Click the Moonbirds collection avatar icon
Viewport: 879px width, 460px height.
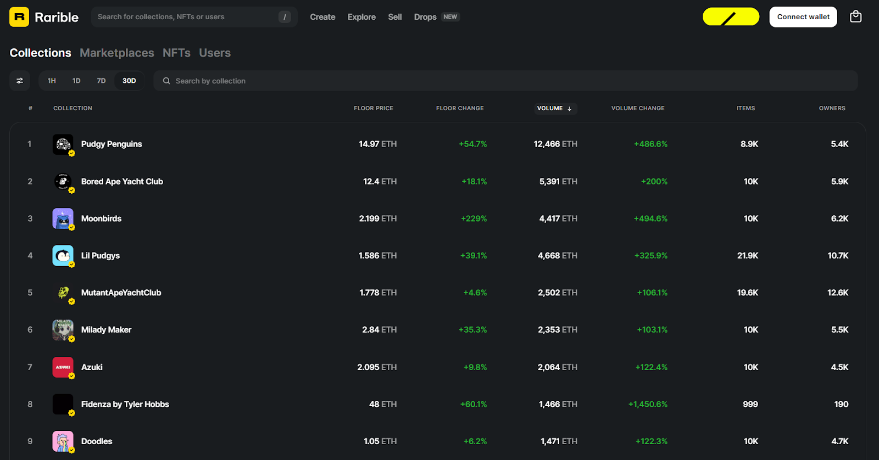[63, 218]
